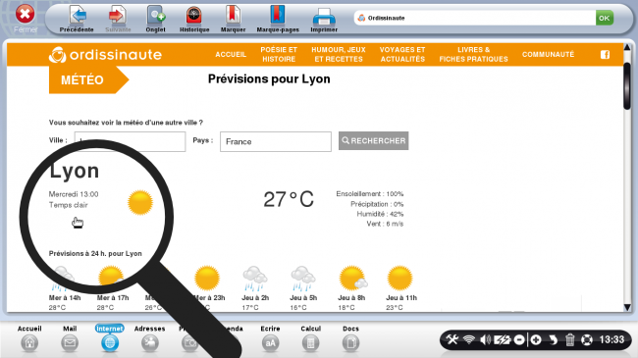Click the Ensoleillement : 100% line
The image size is (638, 358).
pyautogui.click(x=370, y=194)
